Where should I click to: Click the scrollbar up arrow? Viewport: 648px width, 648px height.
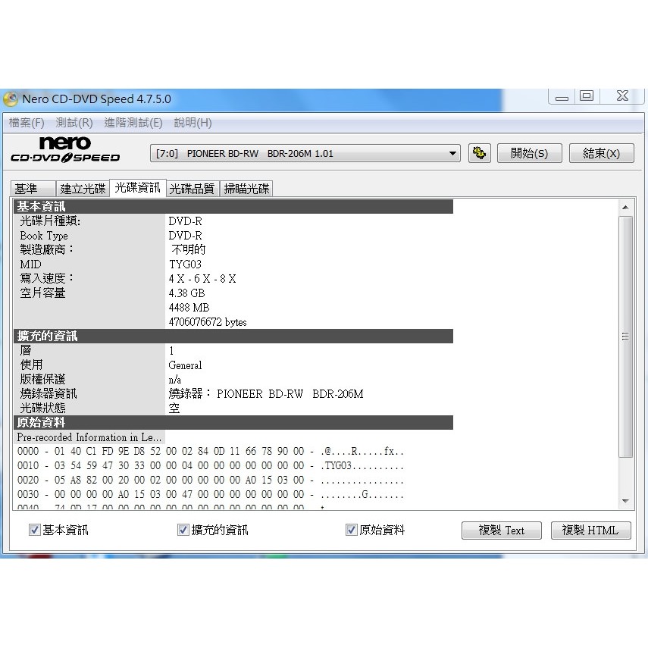coord(625,208)
